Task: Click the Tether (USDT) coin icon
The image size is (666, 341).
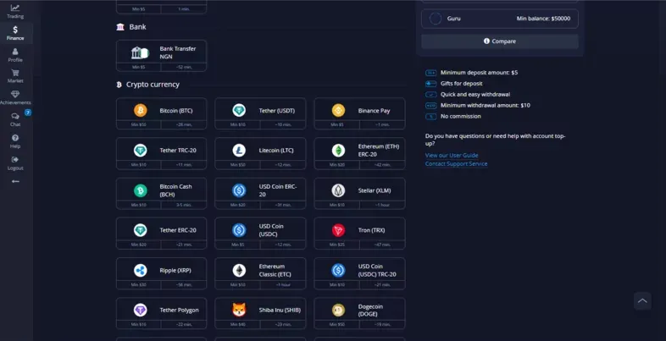Action: [x=239, y=110]
